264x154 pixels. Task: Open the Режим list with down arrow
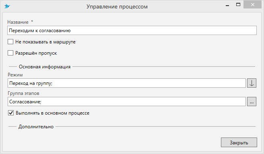click(x=252, y=83)
